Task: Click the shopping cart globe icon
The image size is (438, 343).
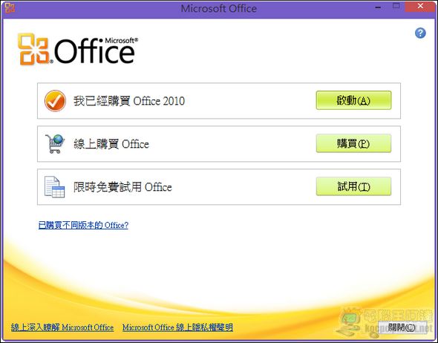Action: coord(55,143)
